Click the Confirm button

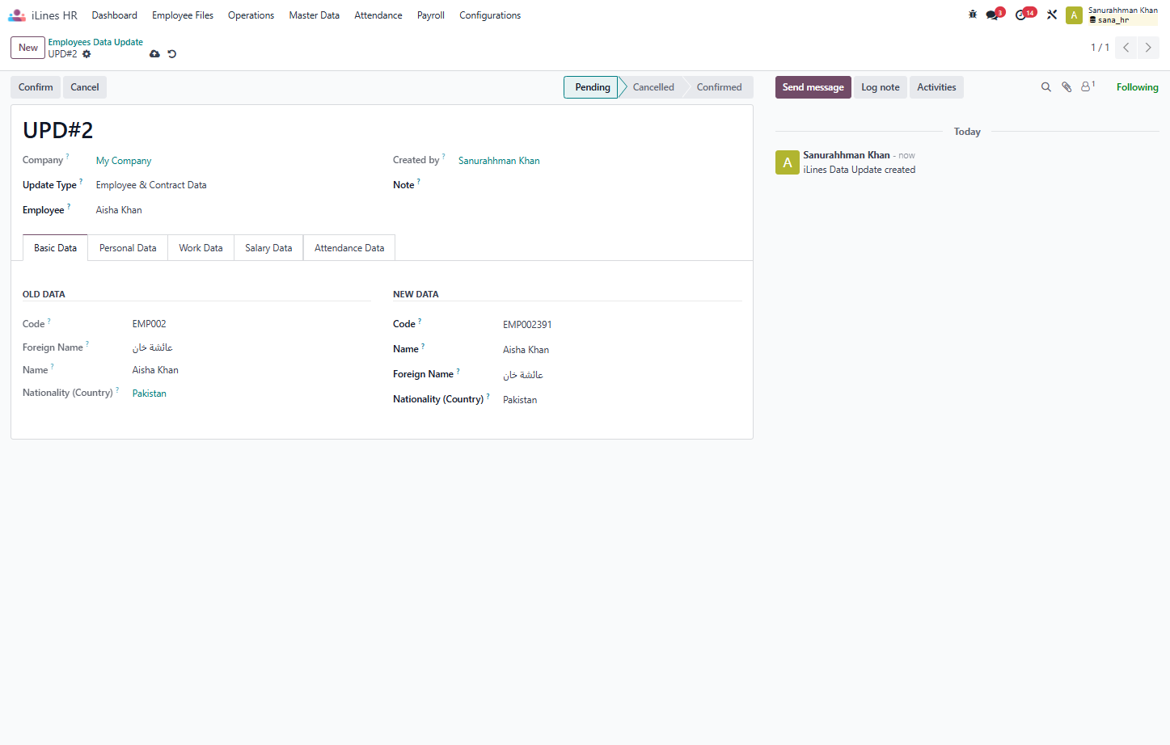coord(36,87)
